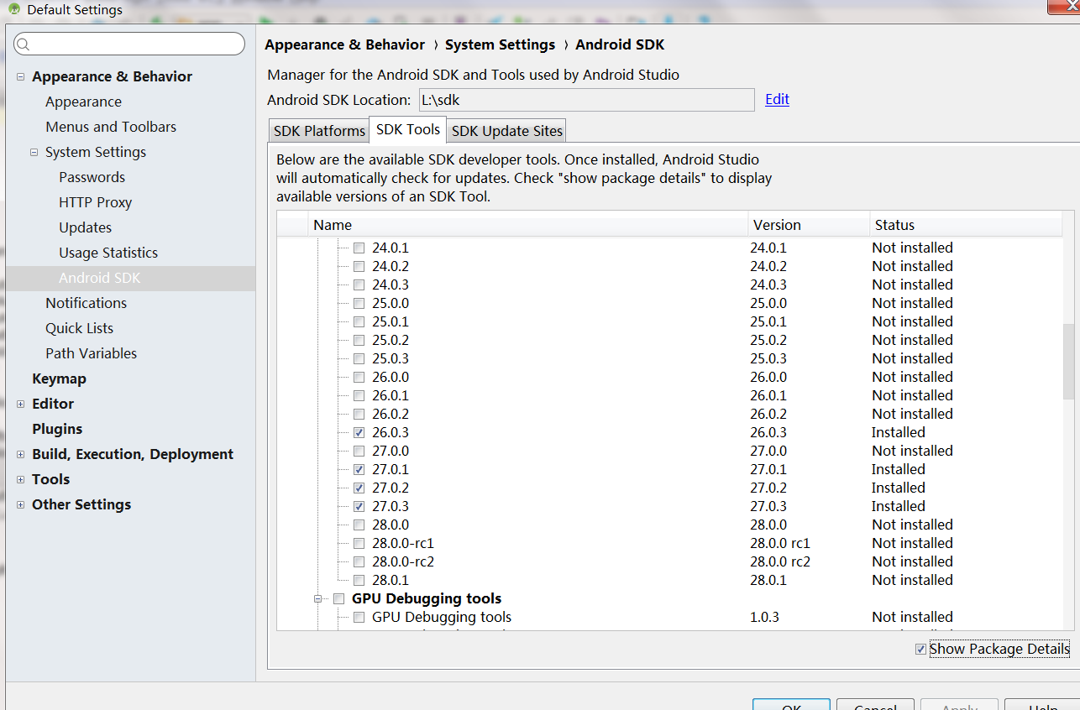This screenshot has width=1080, height=710.
Task: Click Not installed status of 25.0.3
Action: pos(912,358)
